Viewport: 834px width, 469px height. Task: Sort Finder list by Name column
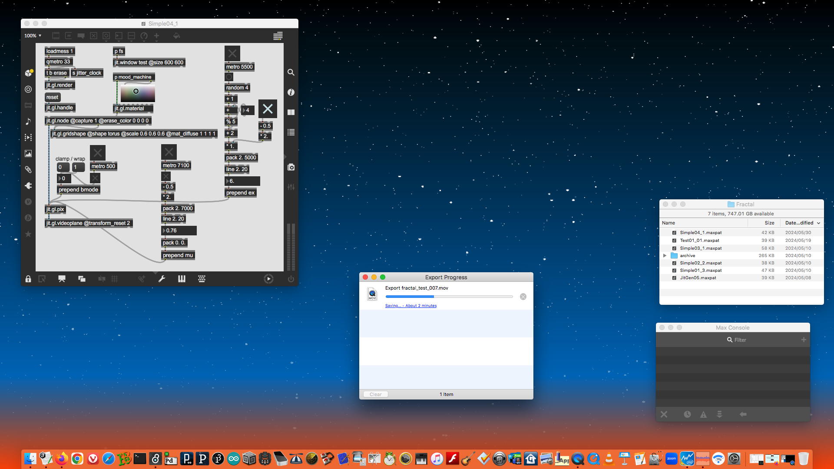(669, 223)
